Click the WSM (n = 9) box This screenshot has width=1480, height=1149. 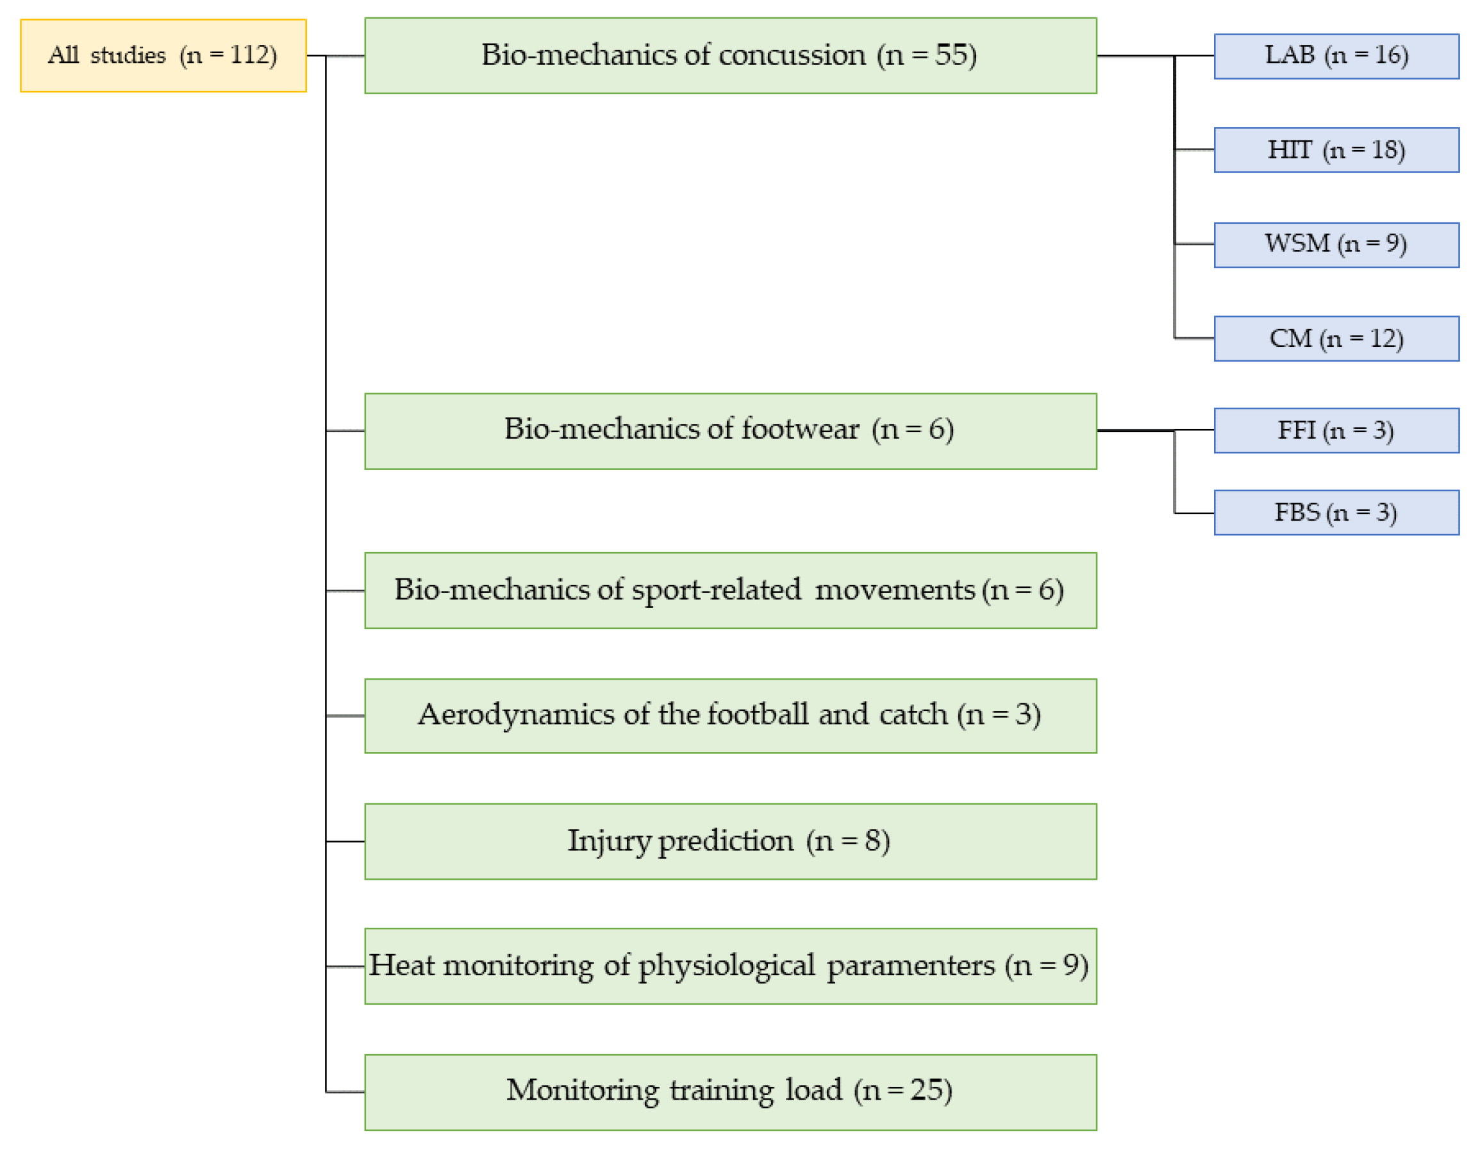coord(1336,245)
